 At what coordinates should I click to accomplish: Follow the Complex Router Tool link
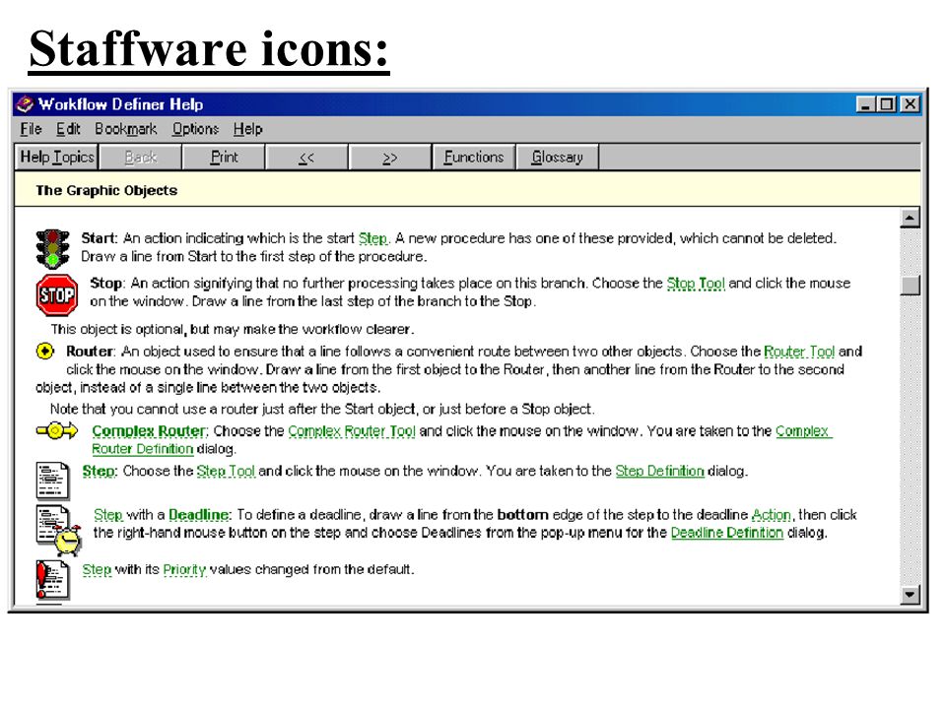(351, 430)
